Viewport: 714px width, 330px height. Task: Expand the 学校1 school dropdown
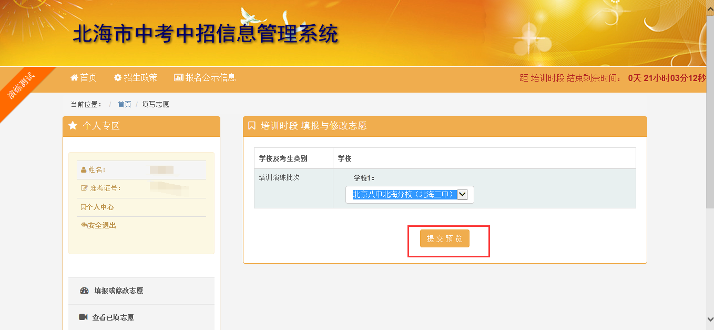[462, 195]
